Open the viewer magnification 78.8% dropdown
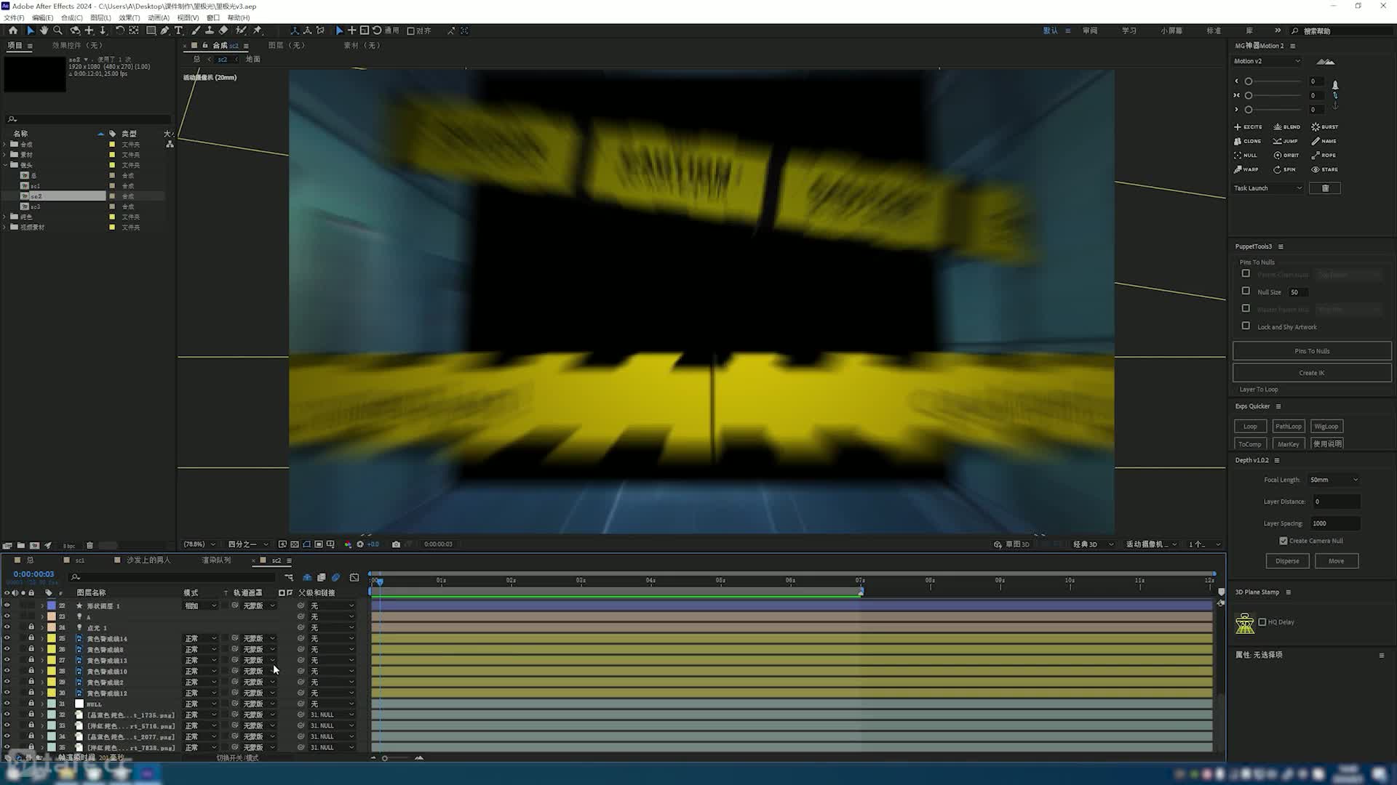The image size is (1397, 785). point(199,544)
